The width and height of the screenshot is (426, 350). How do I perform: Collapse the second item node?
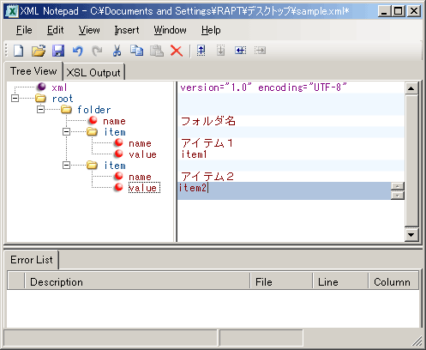(66, 166)
